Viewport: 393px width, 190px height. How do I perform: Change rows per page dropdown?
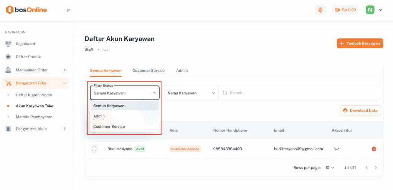tap(330, 168)
